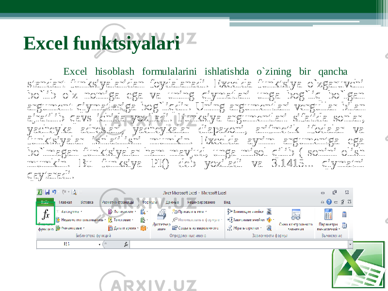Open the Текстовые functions list
Viewport: 388px width, 291px height.
pos(121,220)
